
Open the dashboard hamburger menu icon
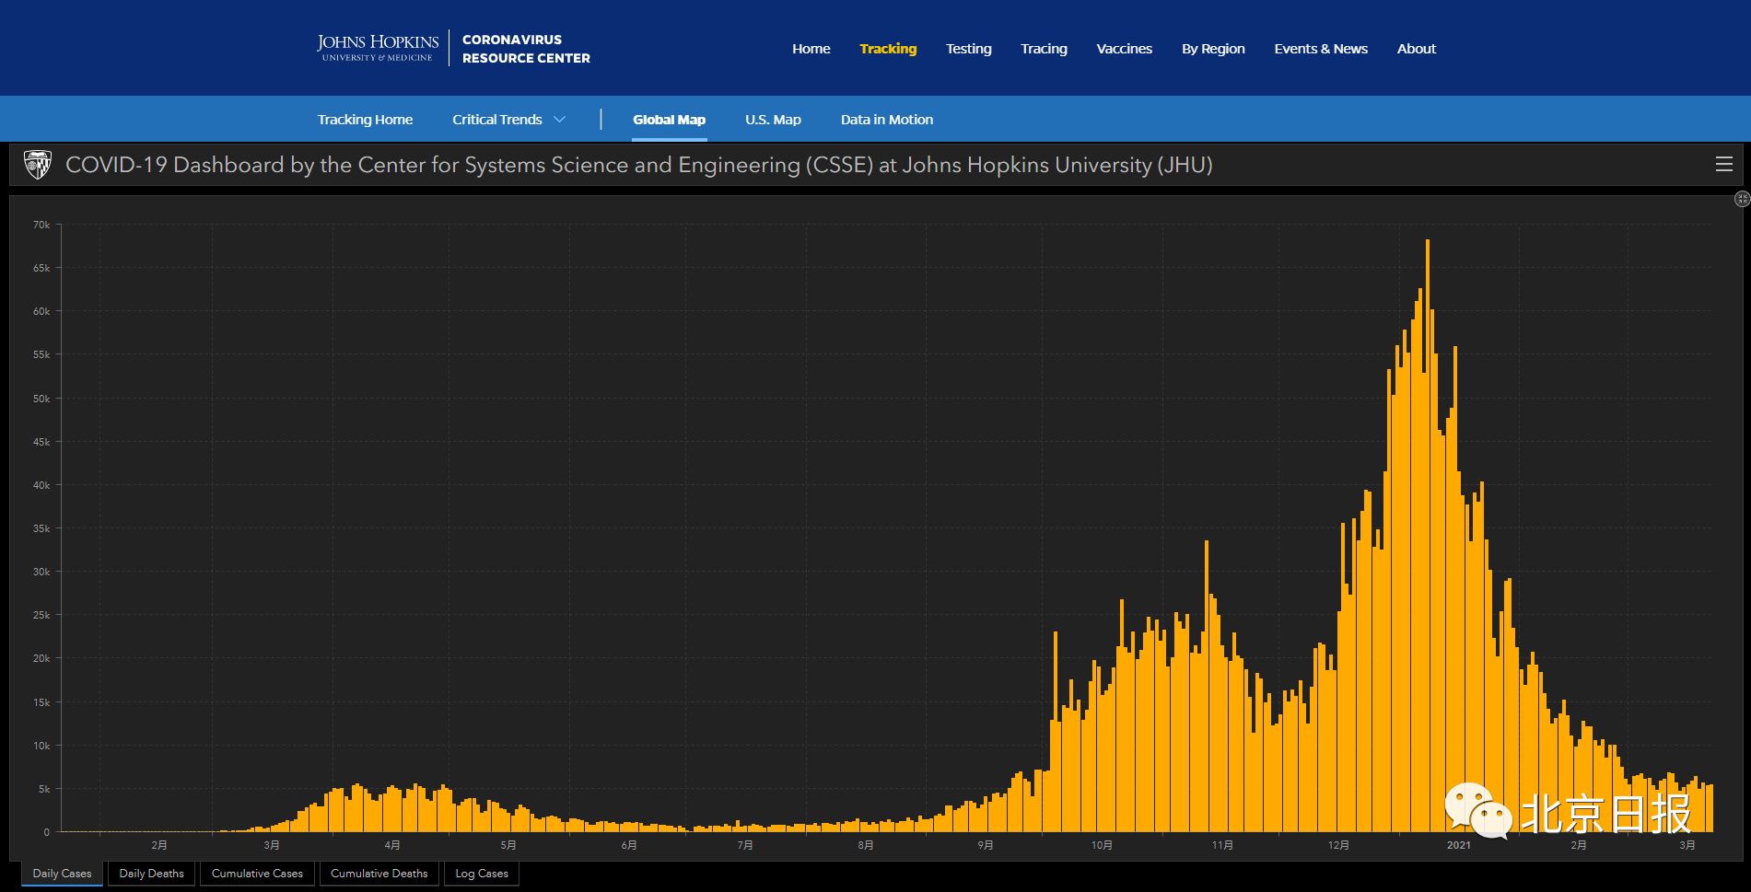(x=1723, y=165)
